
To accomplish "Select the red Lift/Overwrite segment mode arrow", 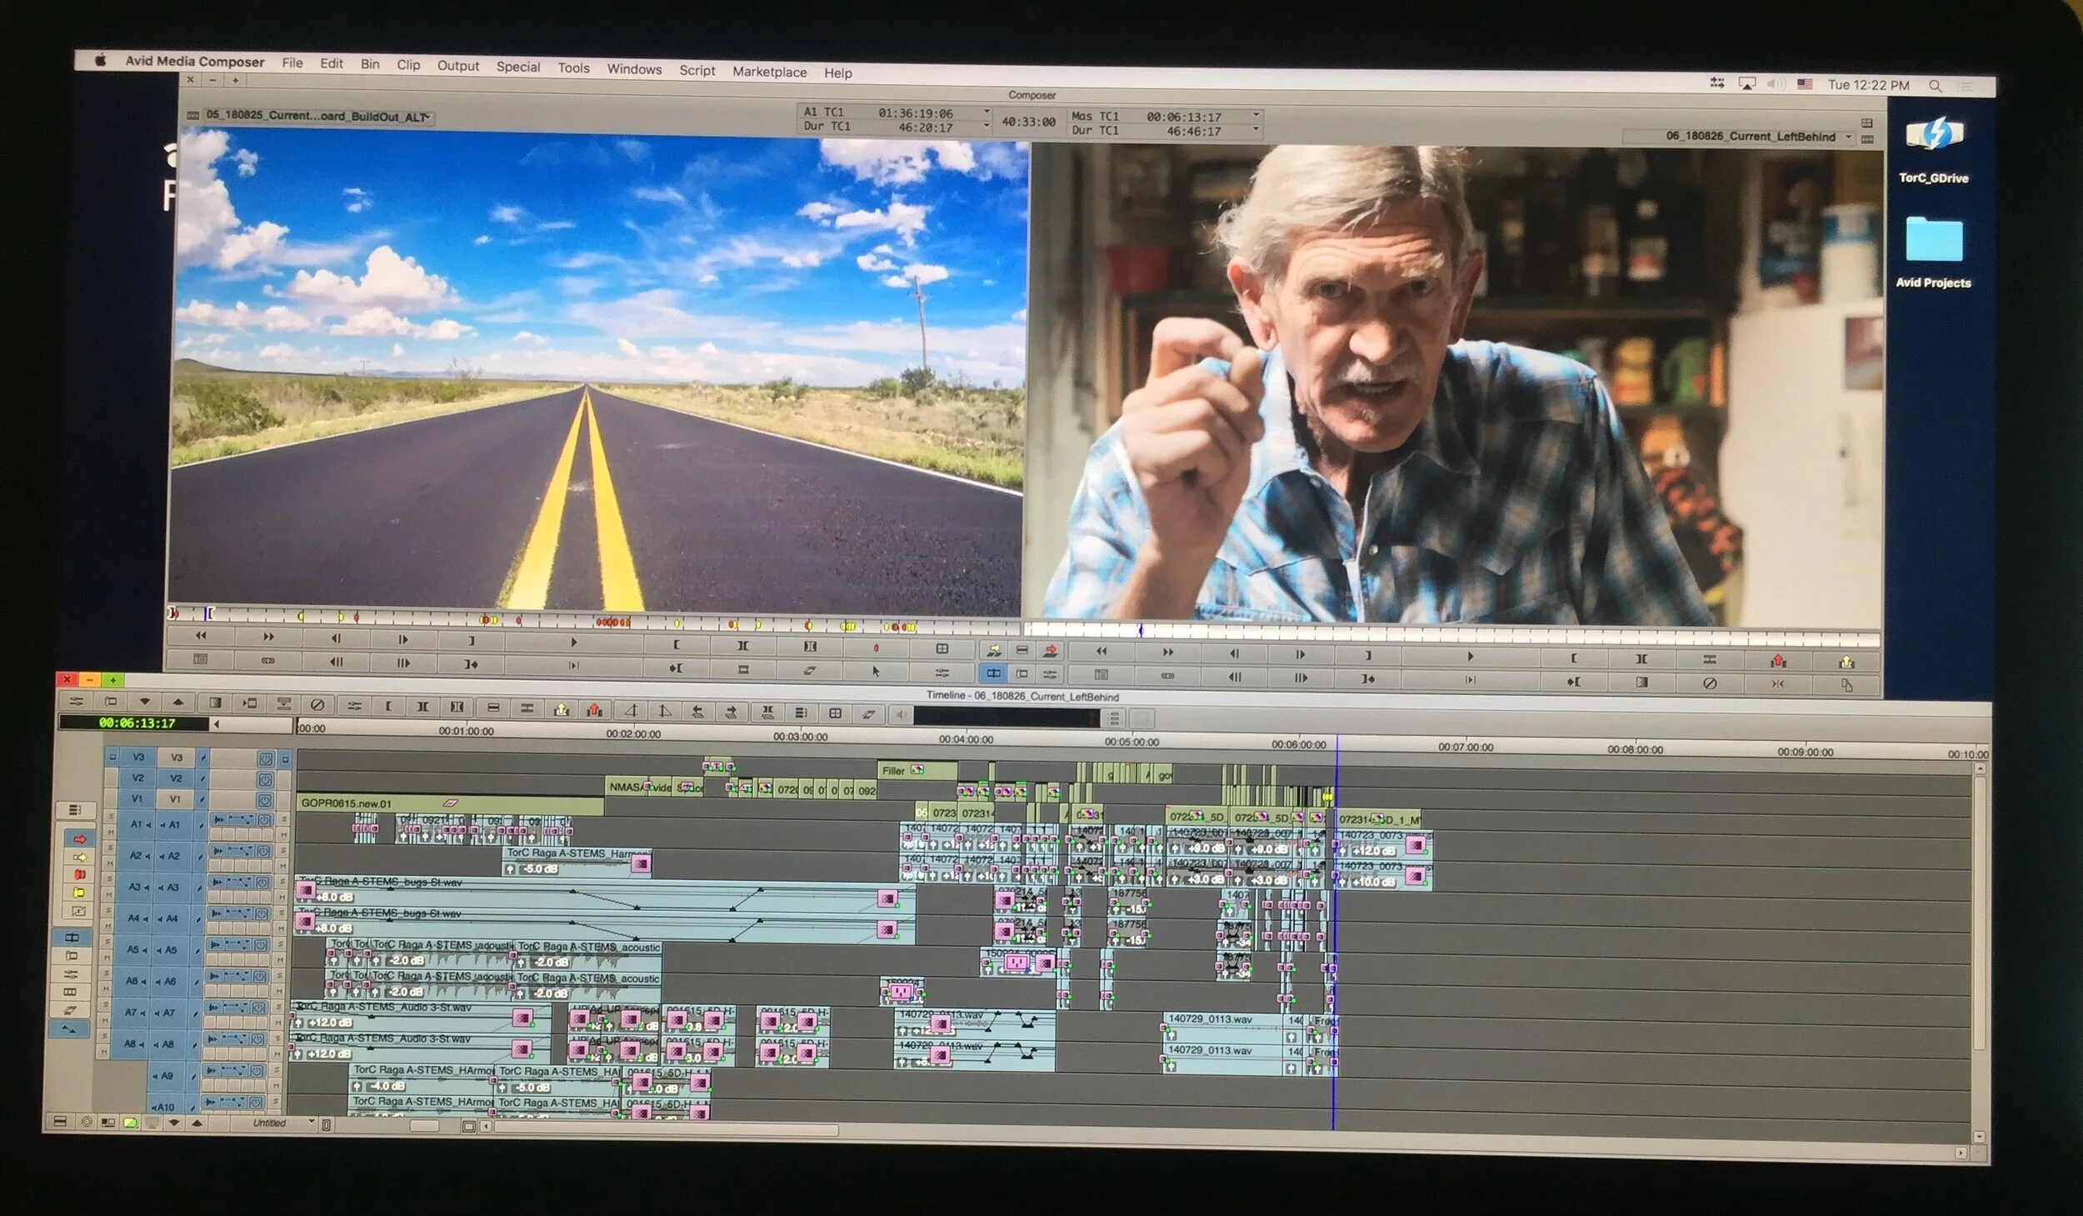I will (x=79, y=839).
